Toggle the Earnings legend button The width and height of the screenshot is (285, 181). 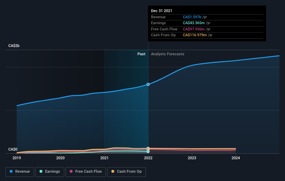pyautogui.click(x=50, y=172)
